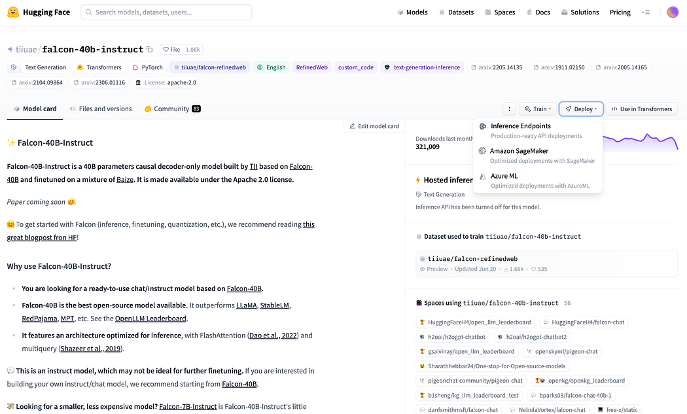
Task: Expand the Train dropdown
Action: click(x=538, y=109)
